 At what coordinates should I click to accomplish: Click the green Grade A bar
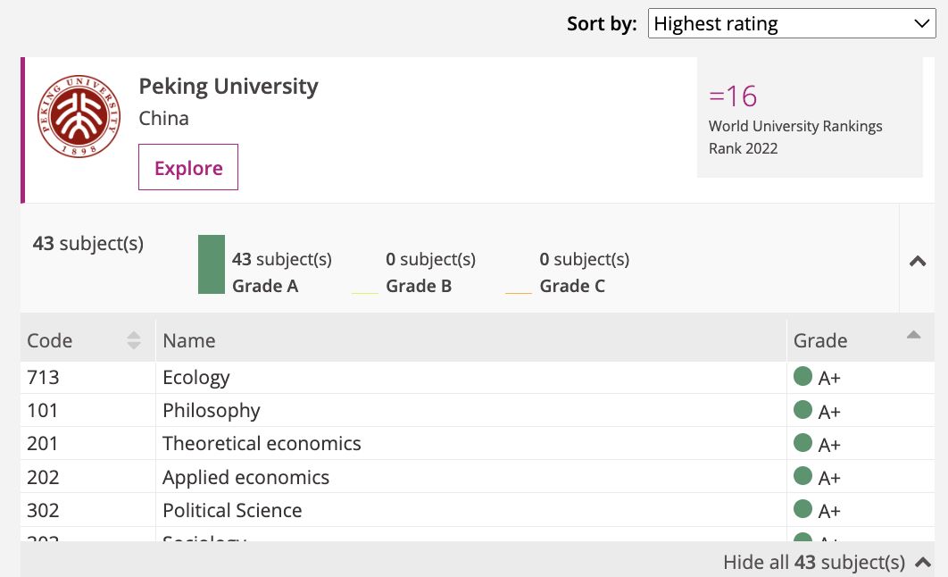[212, 264]
